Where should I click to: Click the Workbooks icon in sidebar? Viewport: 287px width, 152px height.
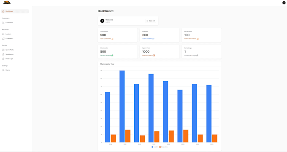pos(3,54)
